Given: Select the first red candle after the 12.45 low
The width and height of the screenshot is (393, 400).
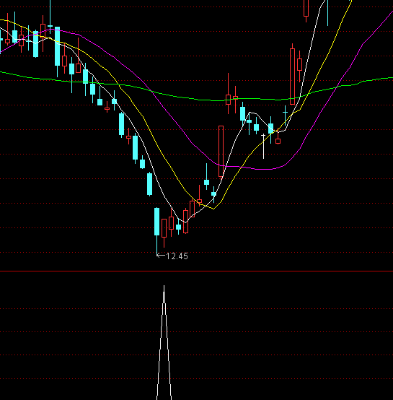Looking at the screenshot, I should [164, 228].
